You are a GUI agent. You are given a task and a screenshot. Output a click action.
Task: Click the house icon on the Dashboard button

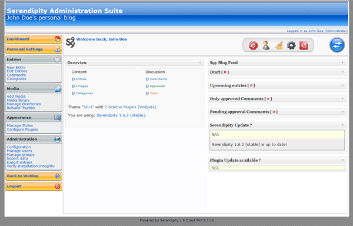point(58,39)
